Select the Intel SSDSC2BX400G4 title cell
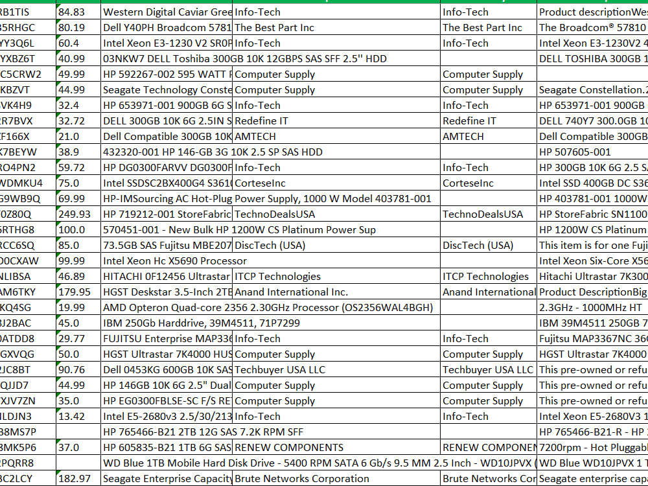Screen dimensions: 648x486 (167, 183)
